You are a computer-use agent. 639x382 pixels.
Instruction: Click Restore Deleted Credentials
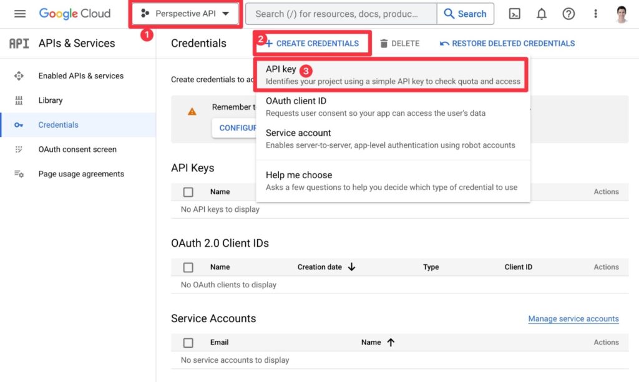[x=507, y=44]
